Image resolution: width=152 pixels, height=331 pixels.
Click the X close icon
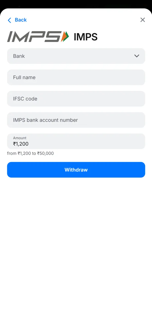[x=142, y=20]
